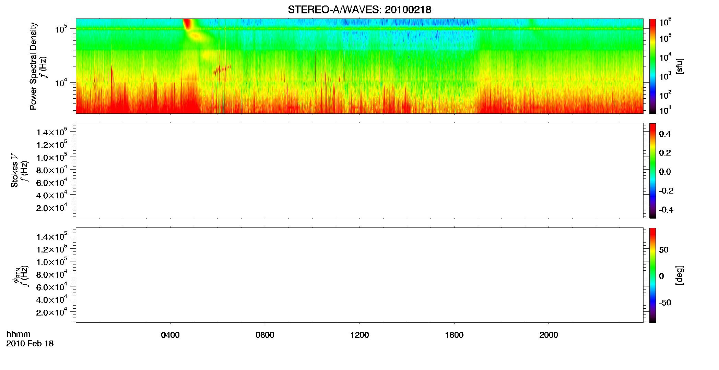Select the 0.0 label on Stokes color bar
Image resolution: width=719 pixels, height=370 pixels.
[x=665, y=172]
